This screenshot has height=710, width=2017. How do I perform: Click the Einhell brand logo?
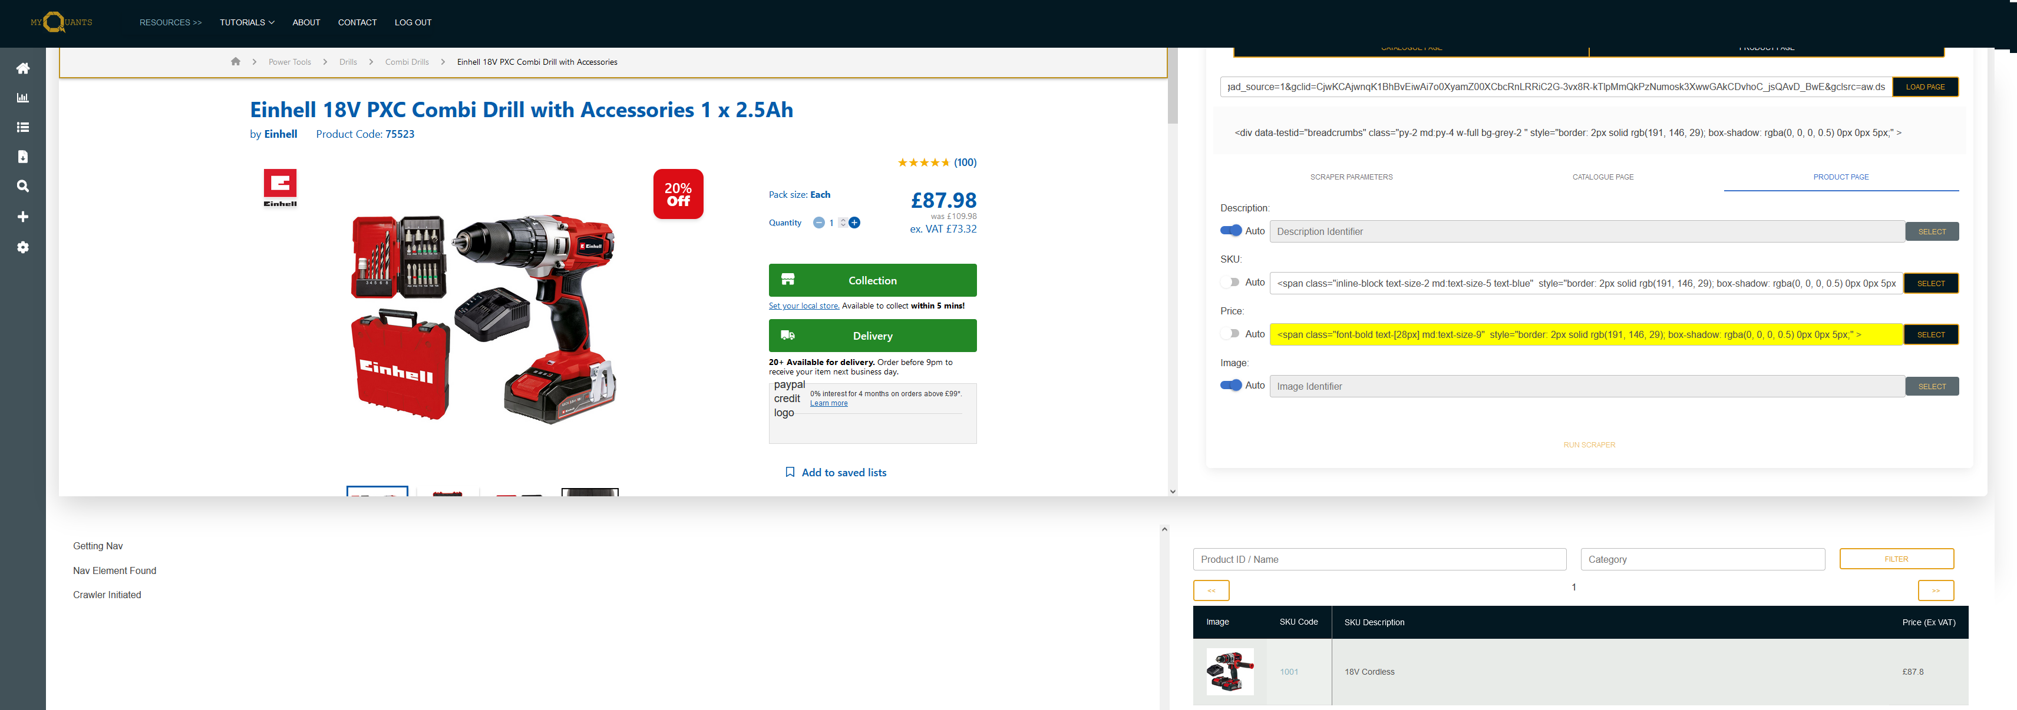[280, 188]
